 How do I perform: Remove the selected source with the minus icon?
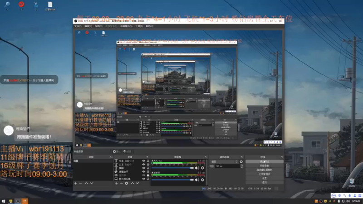pyautogui.click(x=121, y=183)
